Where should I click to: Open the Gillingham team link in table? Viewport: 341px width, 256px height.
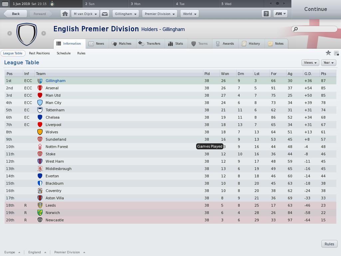tap(56, 81)
